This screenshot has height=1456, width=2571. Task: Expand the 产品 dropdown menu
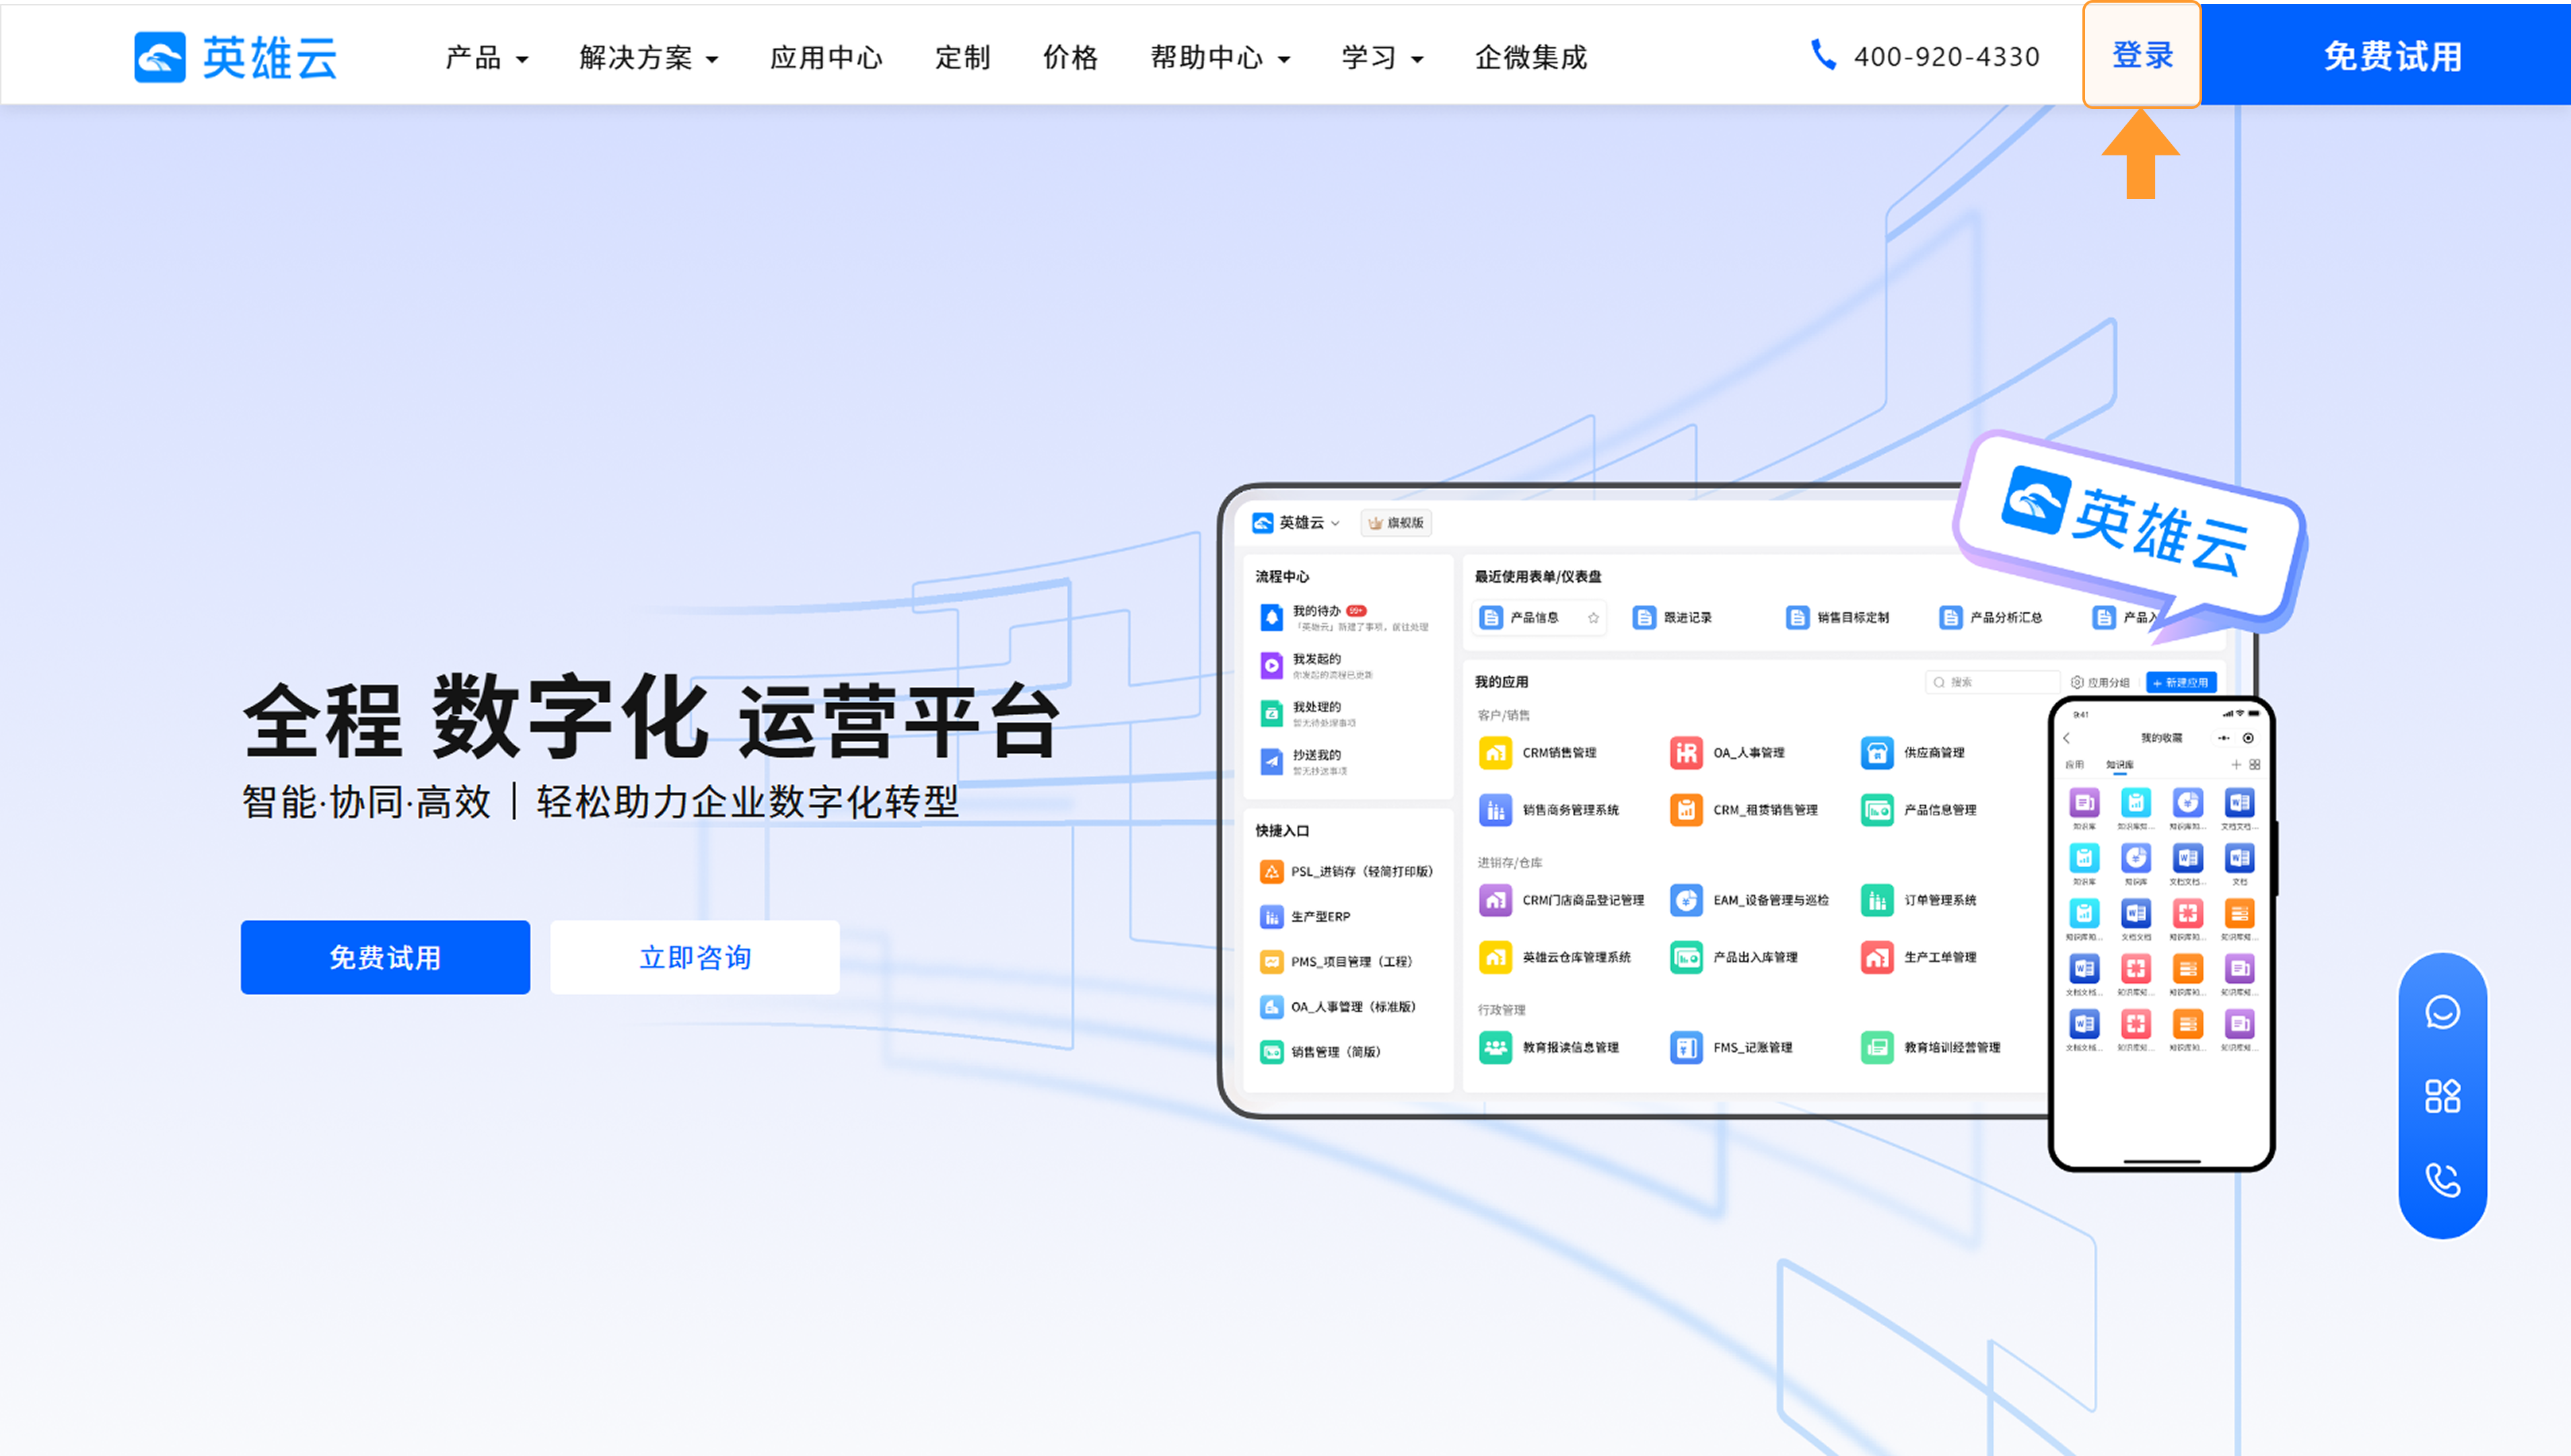click(487, 58)
